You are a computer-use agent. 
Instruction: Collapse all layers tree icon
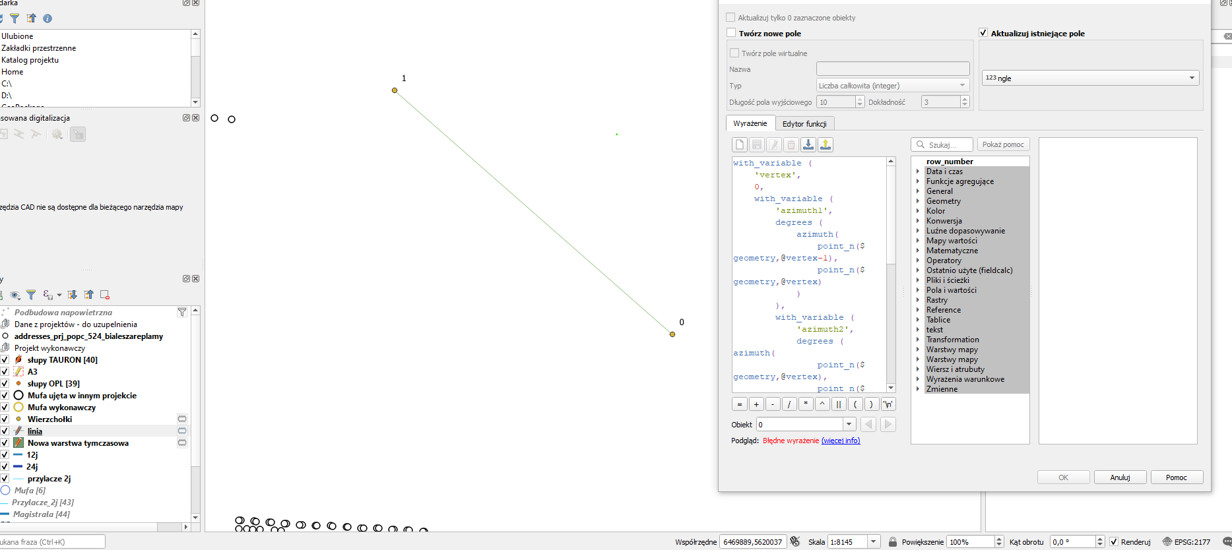(x=88, y=295)
